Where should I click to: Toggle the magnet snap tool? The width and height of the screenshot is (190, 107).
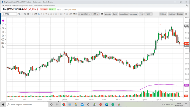(3, 47)
